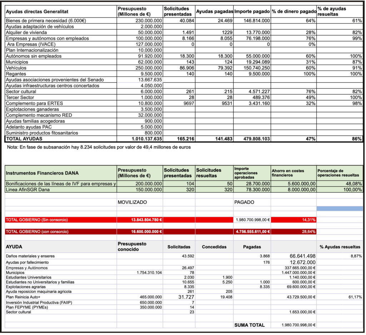Click the "PAGADO" label cell
The height and width of the screenshot is (335, 366).
coord(244,202)
